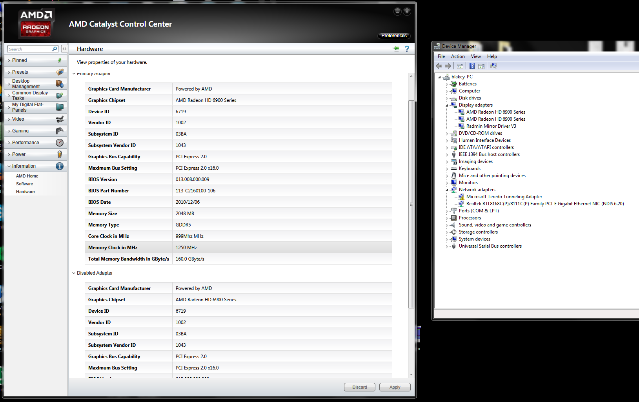Viewport: 639px width, 402px height.
Task: Open the Help menu in Device Manager
Action: click(x=492, y=56)
